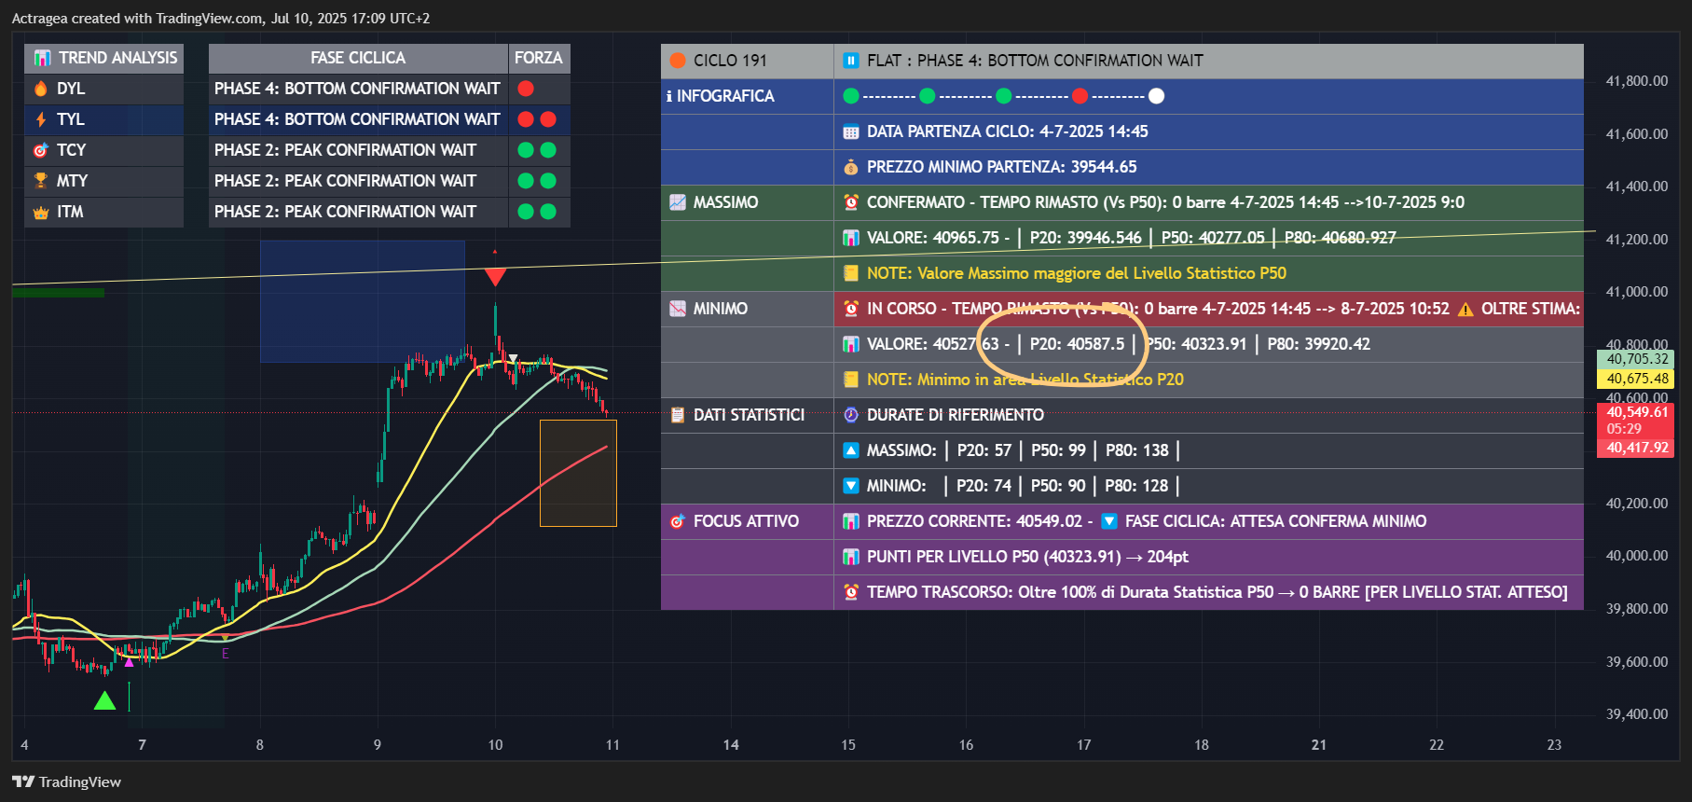
Task: Click the red dot in INFOGRAFICA row
Action: click(x=1080, y=96)
